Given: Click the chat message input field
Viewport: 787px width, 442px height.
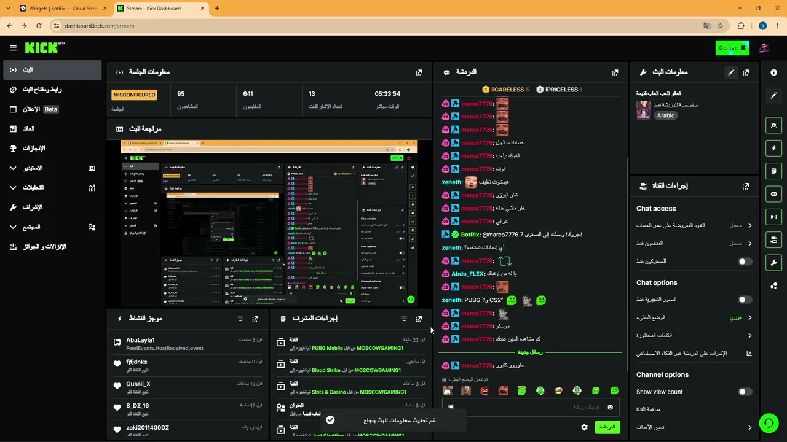Looking at the screenshot, I should 531,407.
